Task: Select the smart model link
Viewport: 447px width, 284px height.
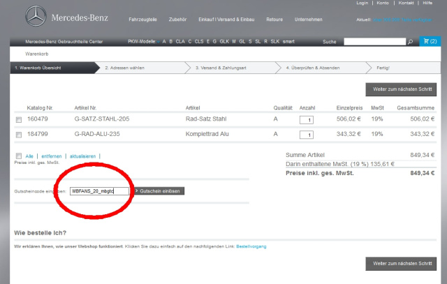Action: 288,42
